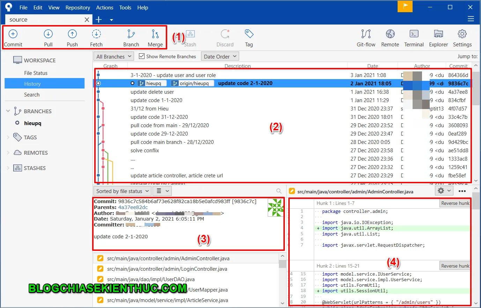Select History in the workspace sidebar
This screenshot has height=308, width=481.
[x=32, y=84]
